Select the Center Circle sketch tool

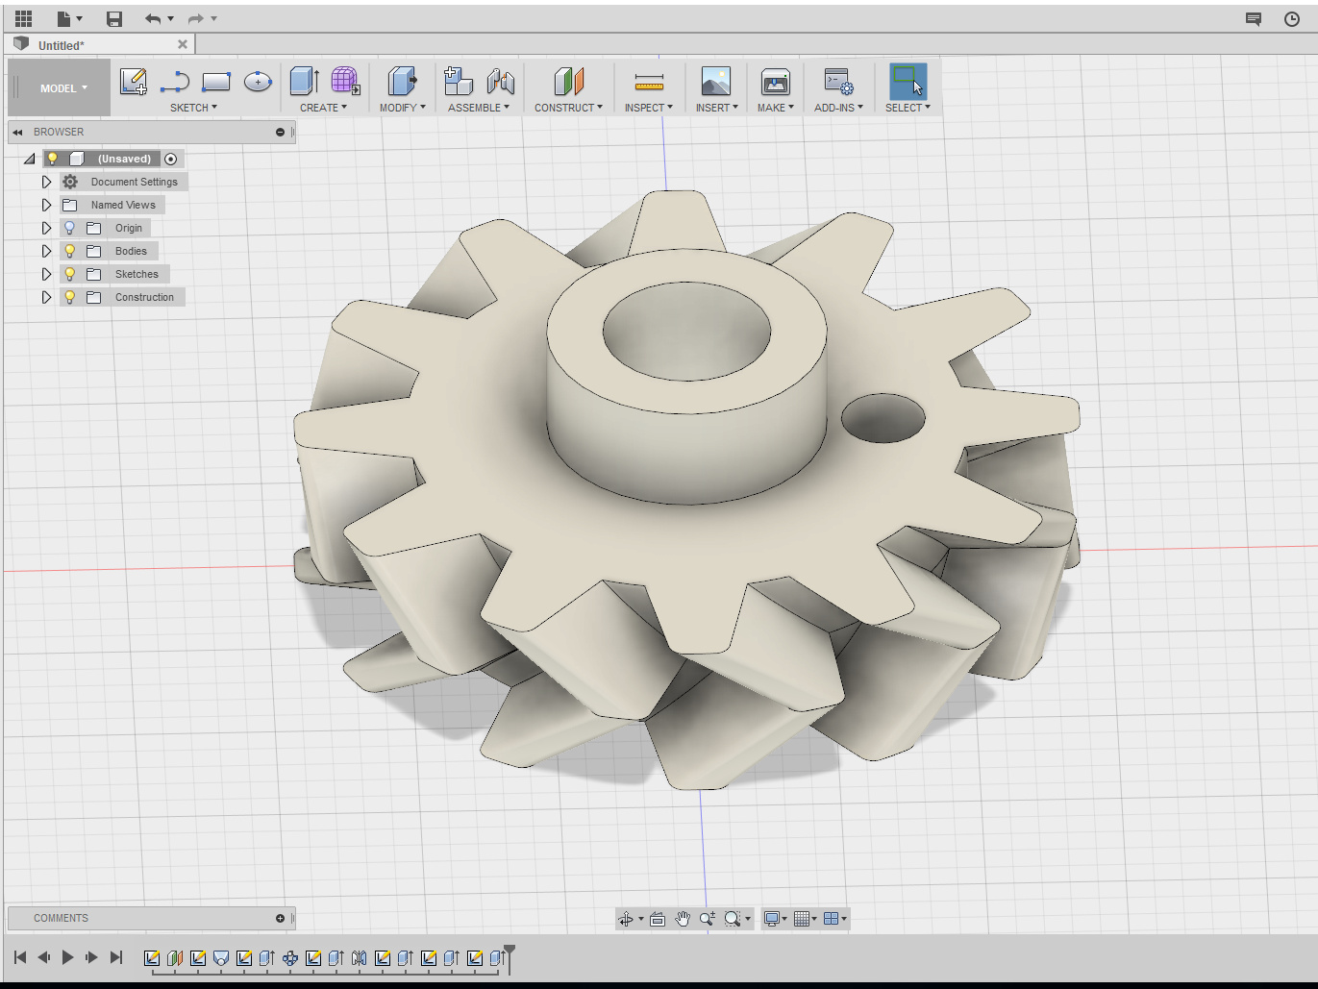click(x=258, y=82)
